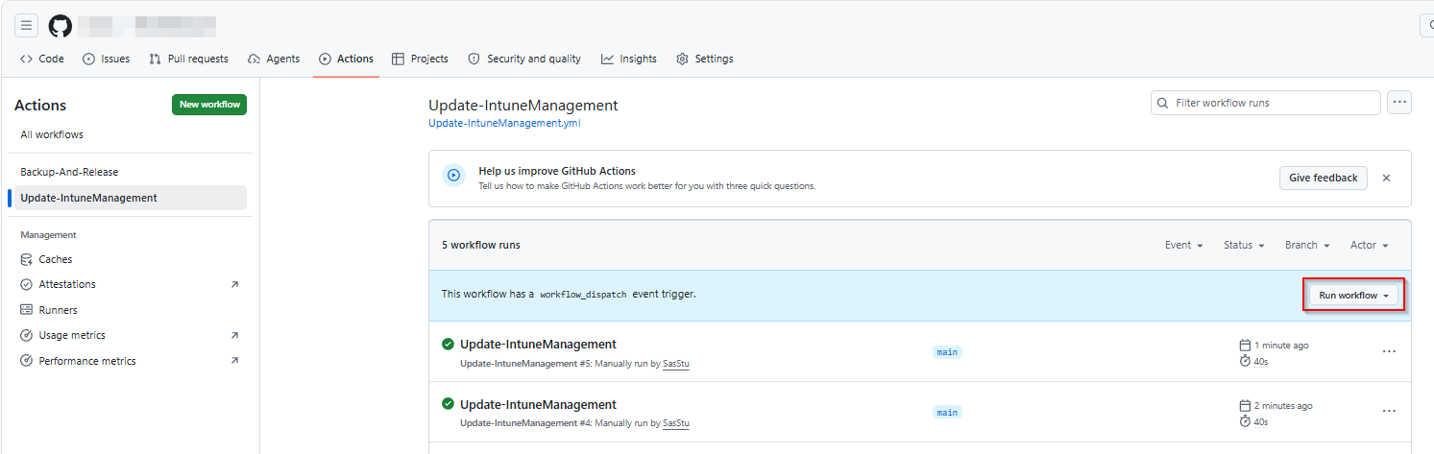This screenshot has height=454, width=1434.
Task: Open repository Settings tab
Action: tap(704, 59)
